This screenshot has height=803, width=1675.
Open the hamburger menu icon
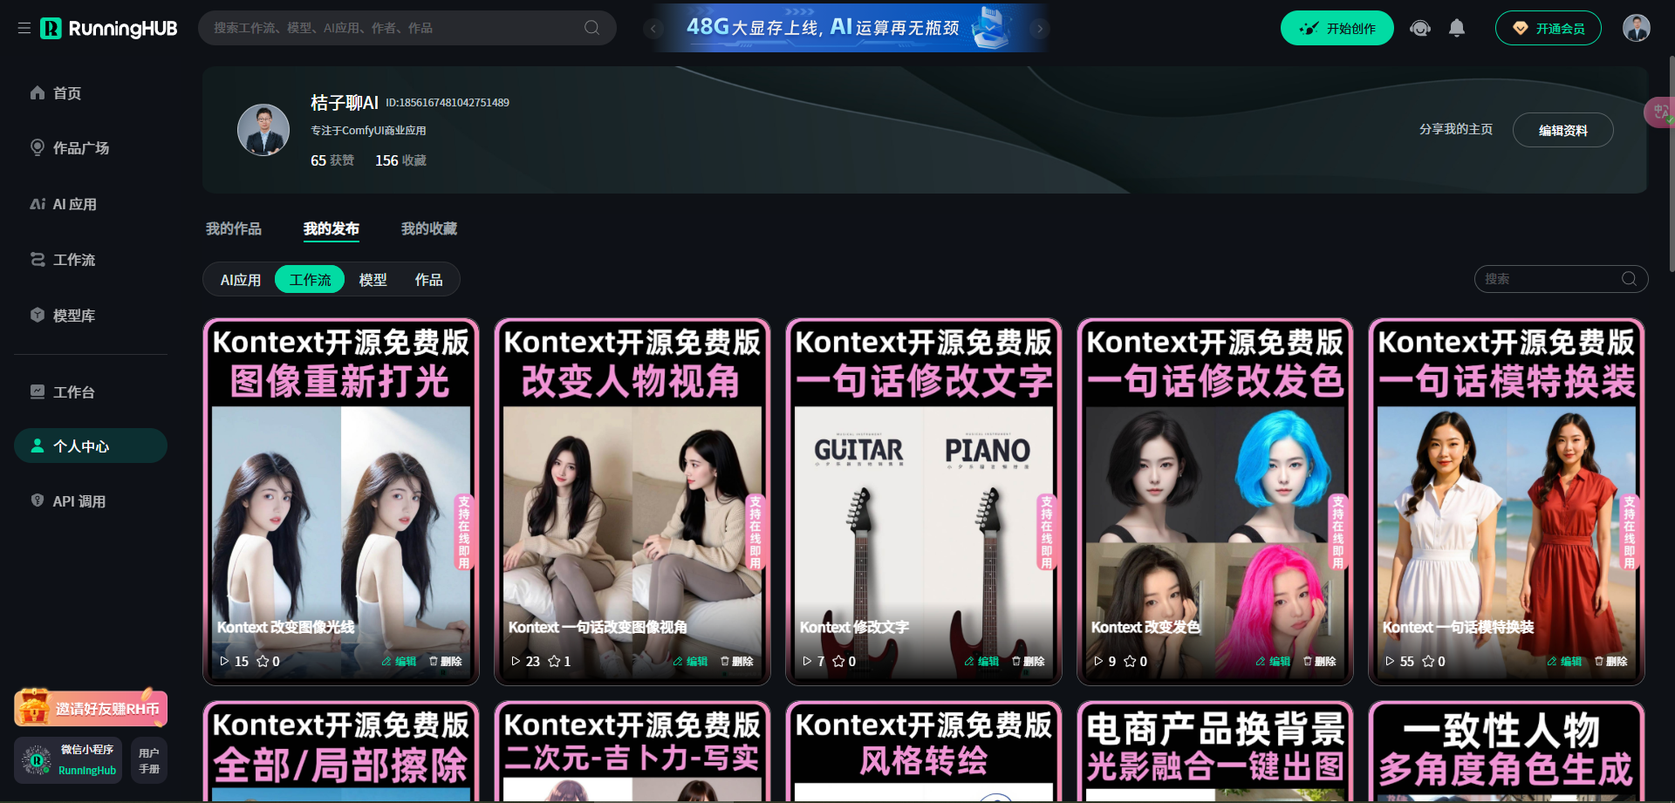coord(24,28)
